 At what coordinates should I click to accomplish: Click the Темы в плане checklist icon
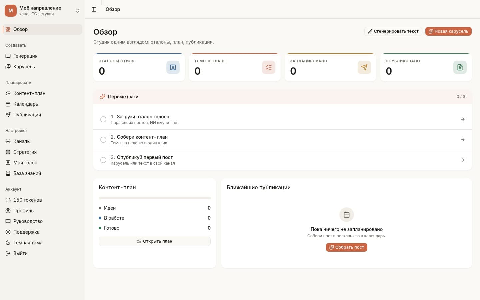coord(269,67)
